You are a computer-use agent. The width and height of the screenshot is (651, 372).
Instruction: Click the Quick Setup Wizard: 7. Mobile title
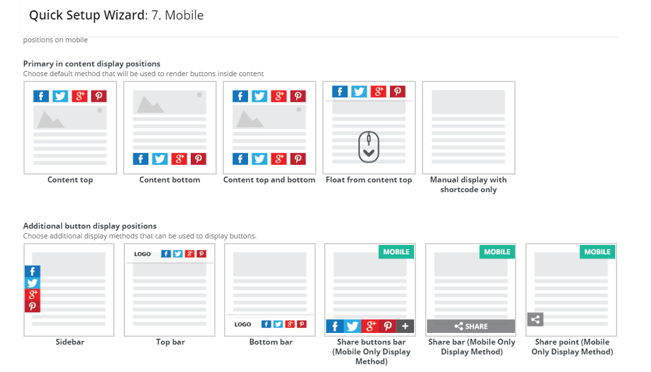pyautogui.click(x=117, y=16)
